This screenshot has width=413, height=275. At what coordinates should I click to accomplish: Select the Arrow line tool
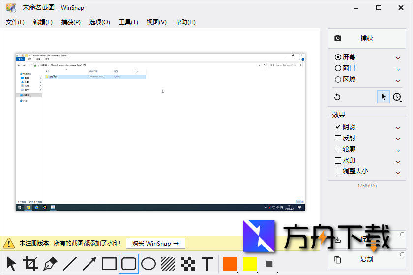(89, 264)
